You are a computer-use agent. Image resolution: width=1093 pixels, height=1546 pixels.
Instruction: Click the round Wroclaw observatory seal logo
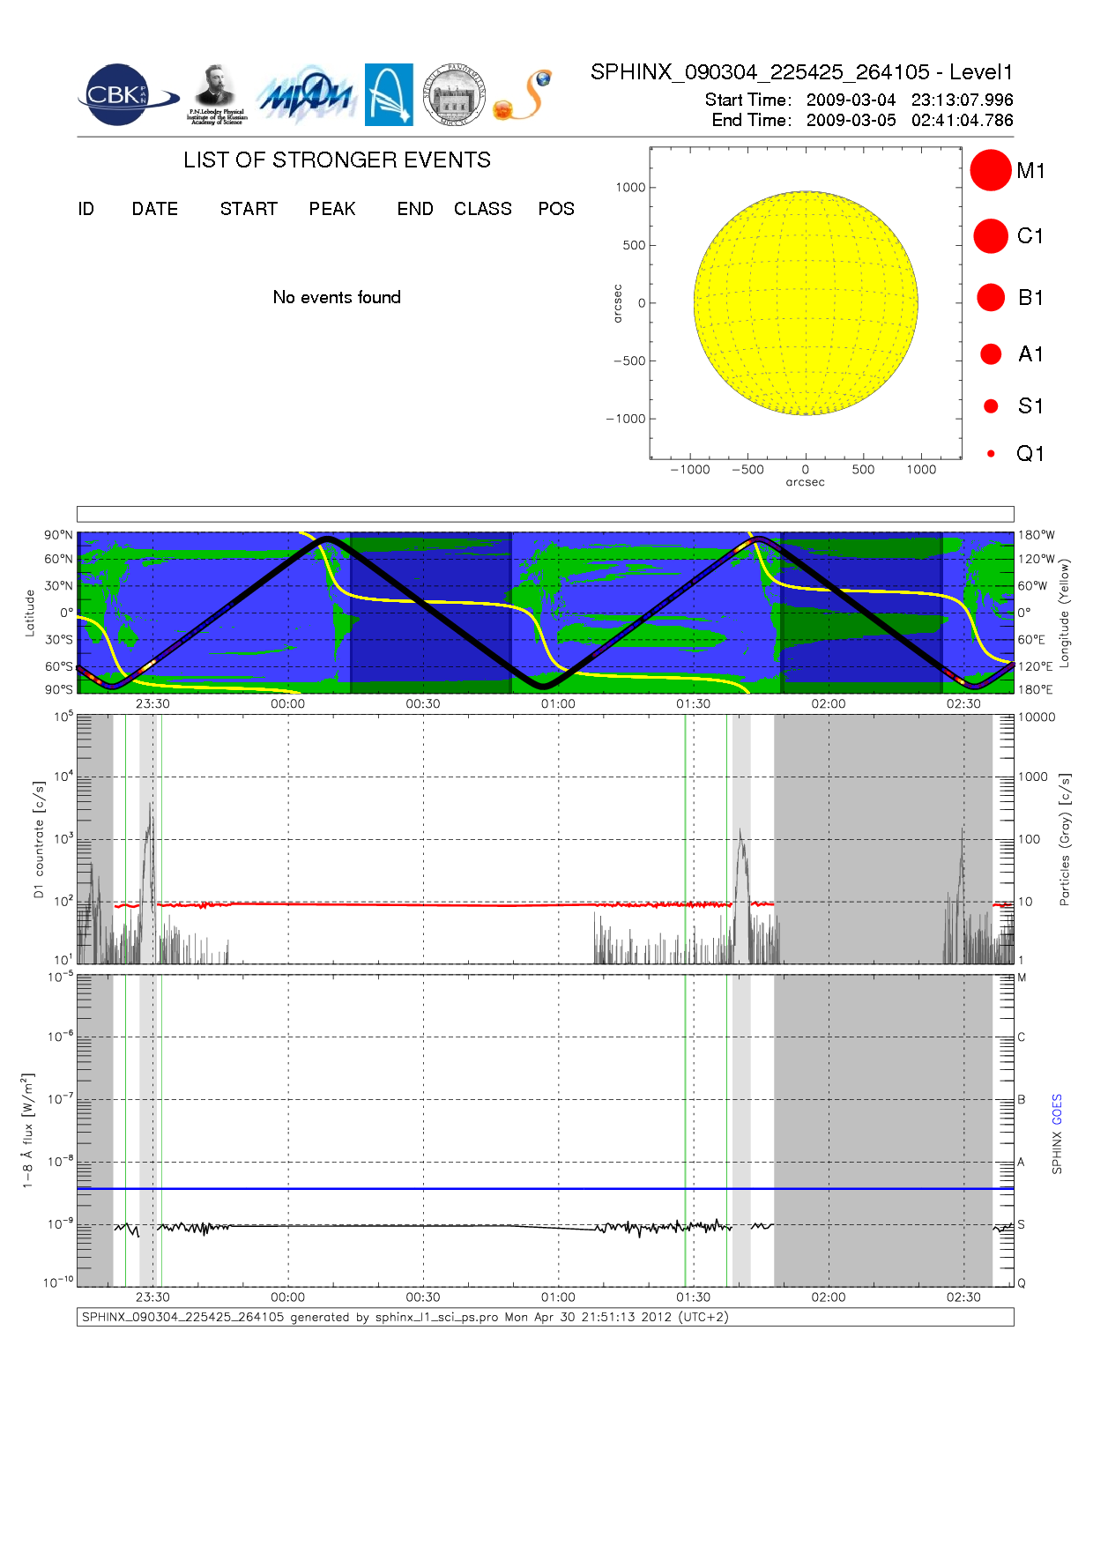(454, 94)
